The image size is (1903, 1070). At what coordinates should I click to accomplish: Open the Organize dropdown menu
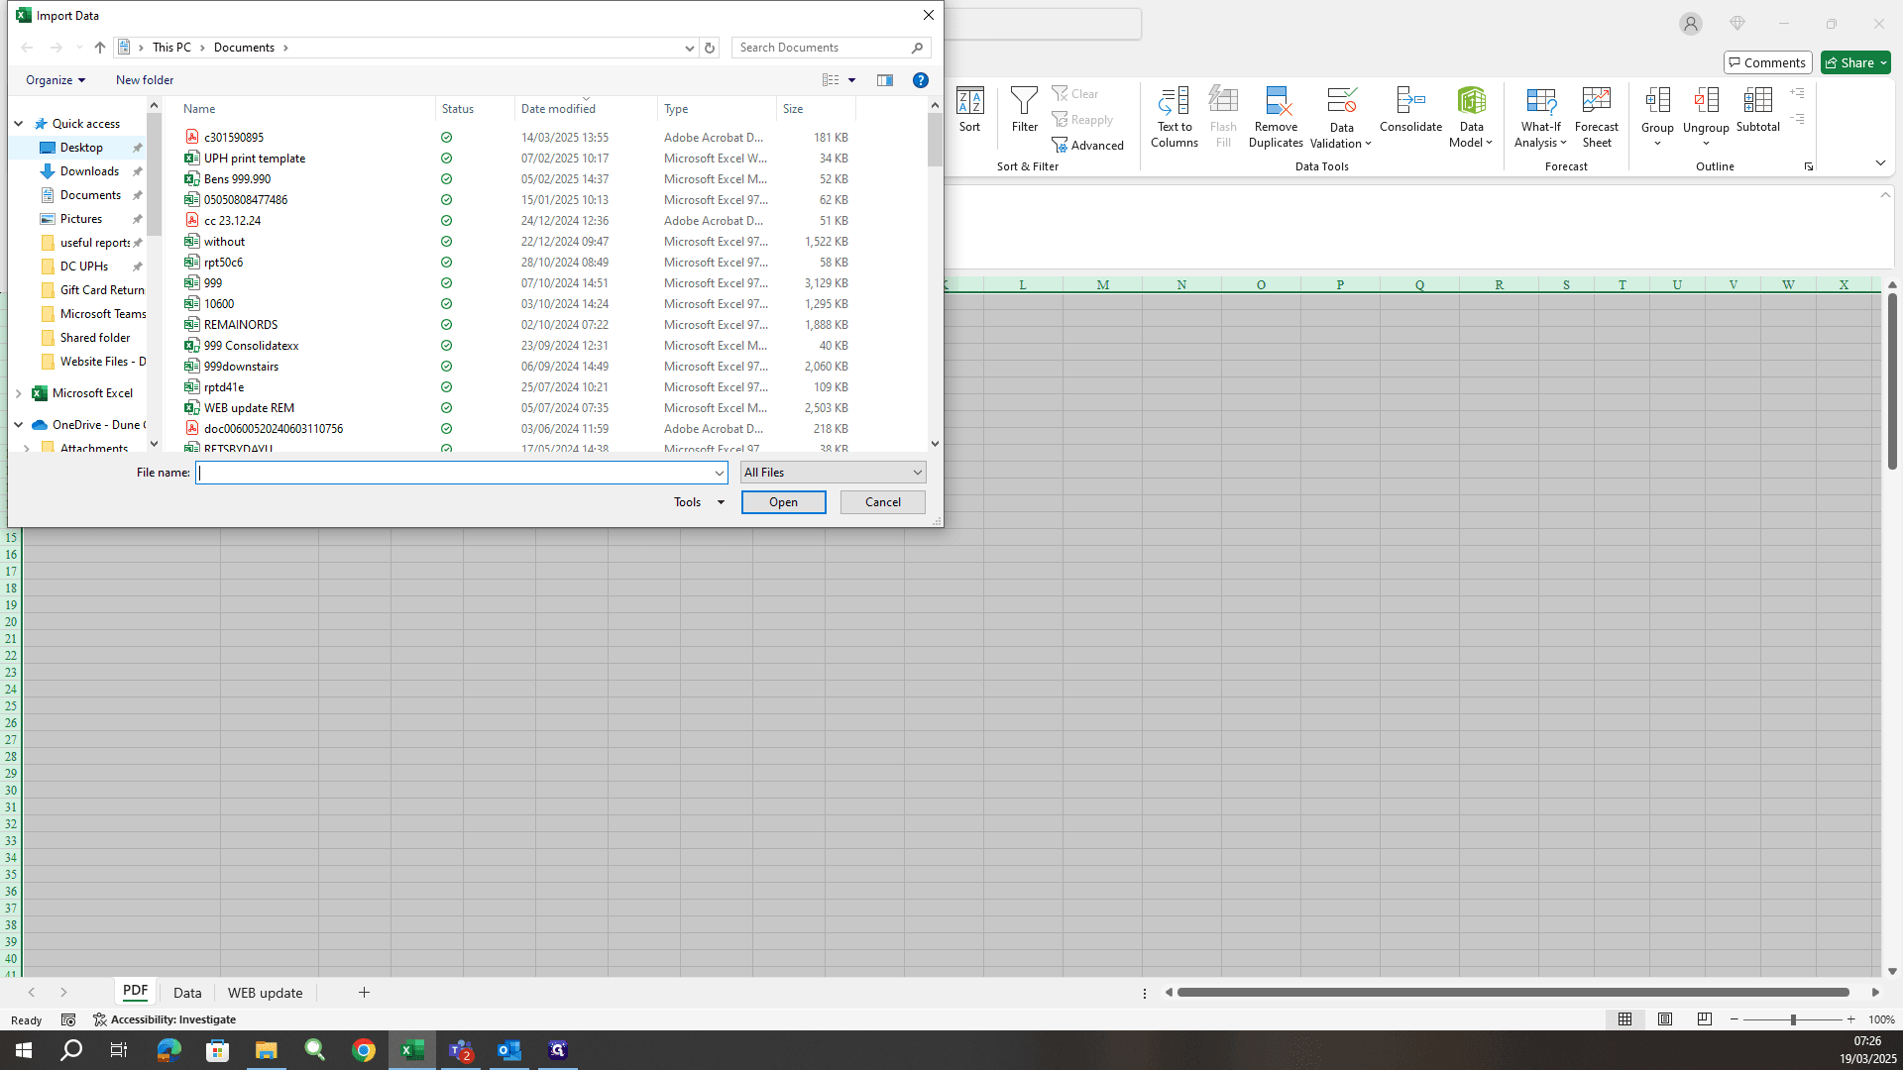56,80
